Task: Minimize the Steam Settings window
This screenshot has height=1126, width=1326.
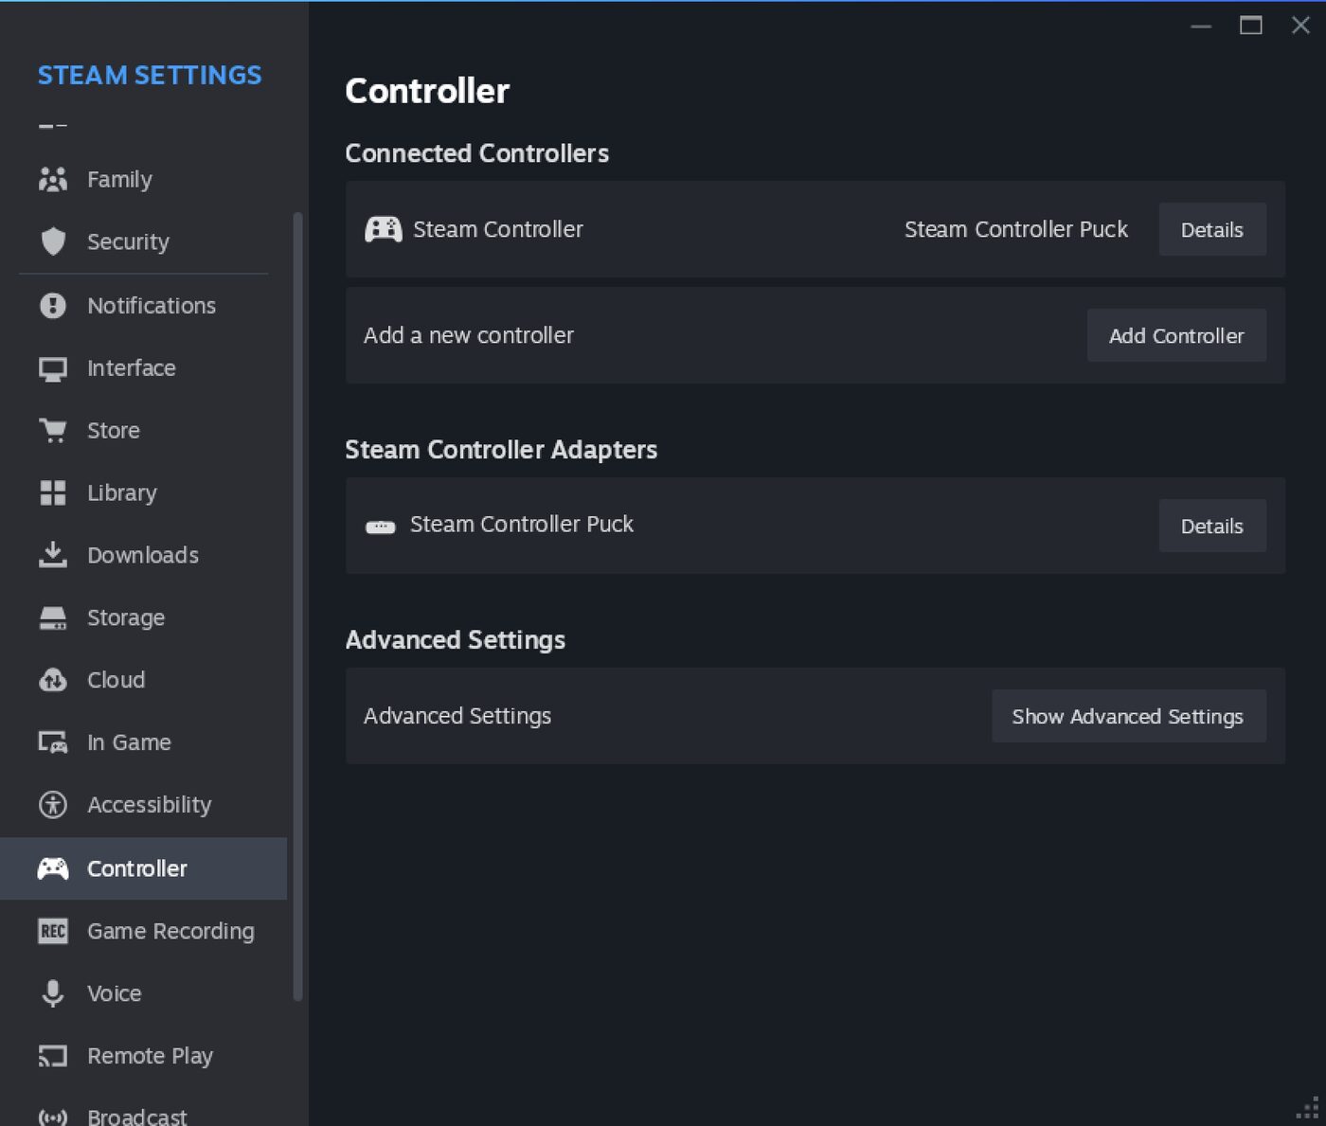Action: (1201, 26)
